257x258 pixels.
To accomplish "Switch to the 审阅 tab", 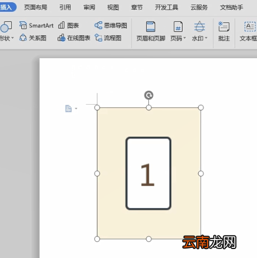I will [89, 7].
